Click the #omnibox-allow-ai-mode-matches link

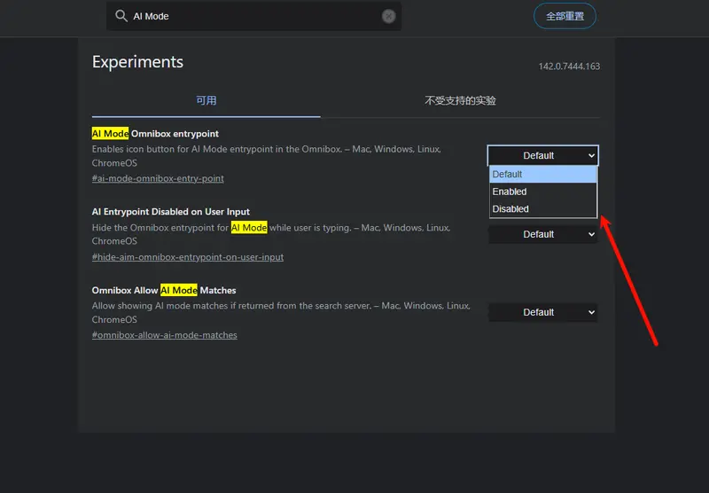click(x=165, y=335)
